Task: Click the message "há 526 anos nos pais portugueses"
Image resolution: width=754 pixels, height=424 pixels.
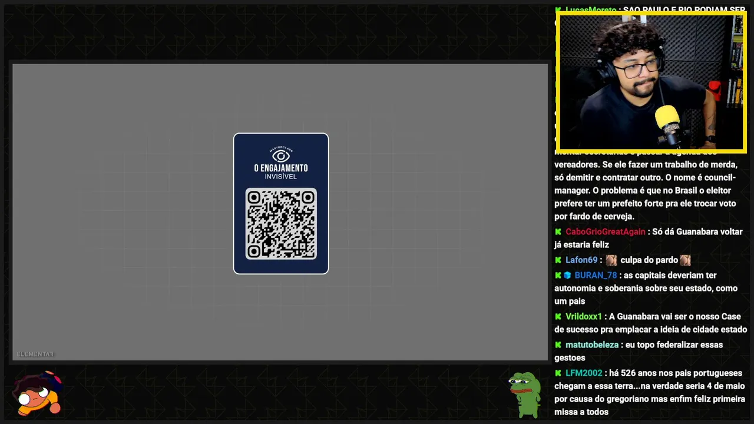Action: point(676,373)
